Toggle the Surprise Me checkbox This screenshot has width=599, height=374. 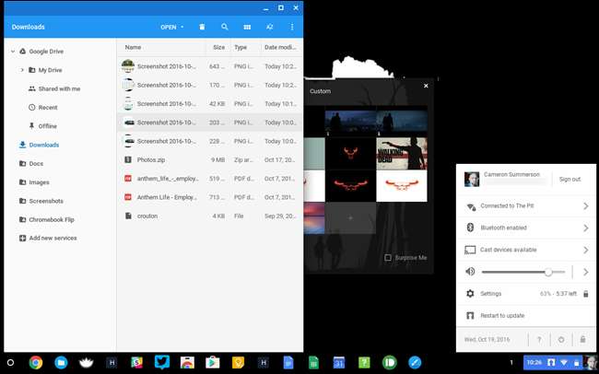[x=388, y=258]
